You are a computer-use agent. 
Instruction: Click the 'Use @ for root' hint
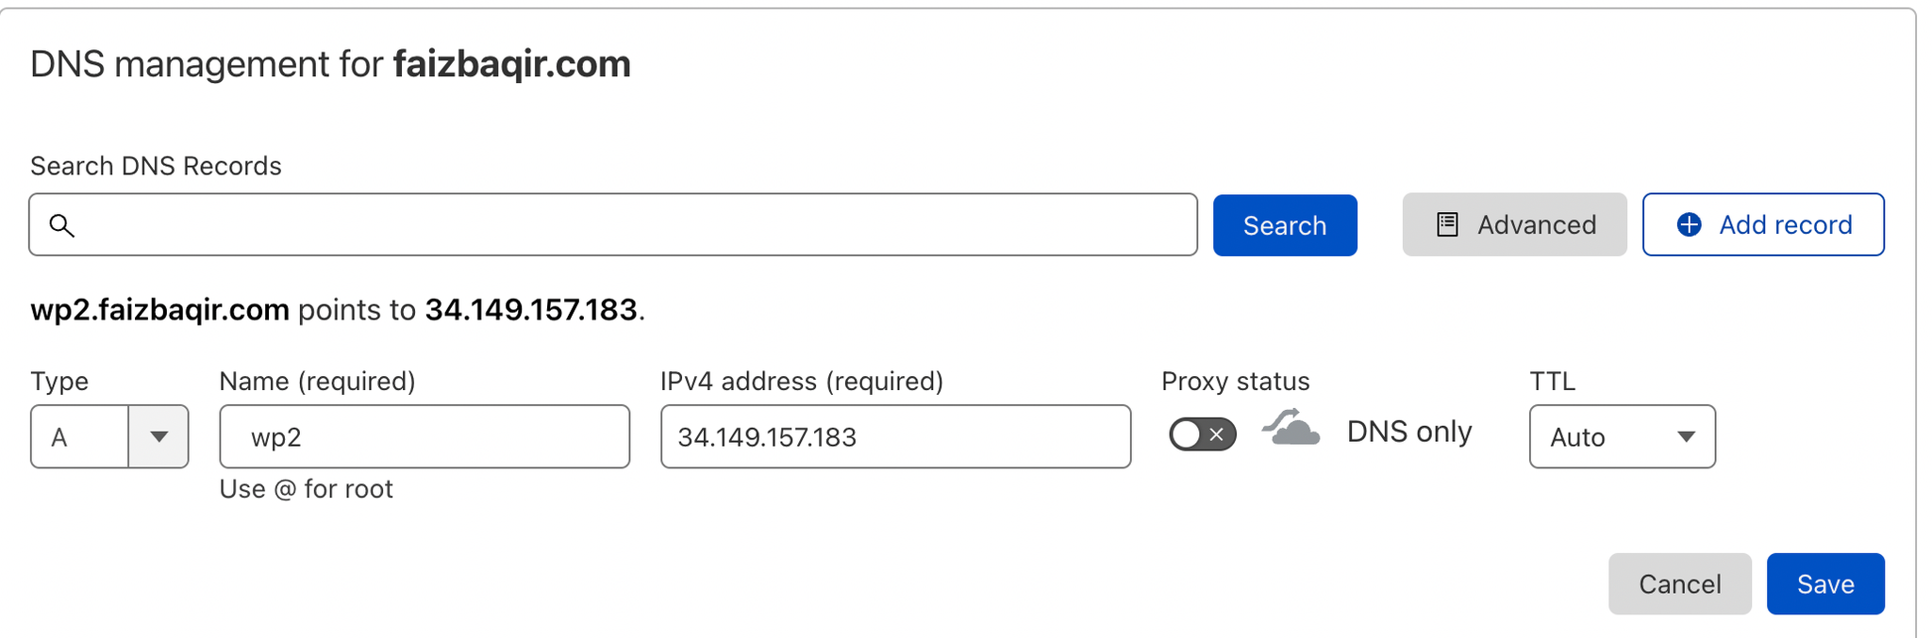(306, 489)
